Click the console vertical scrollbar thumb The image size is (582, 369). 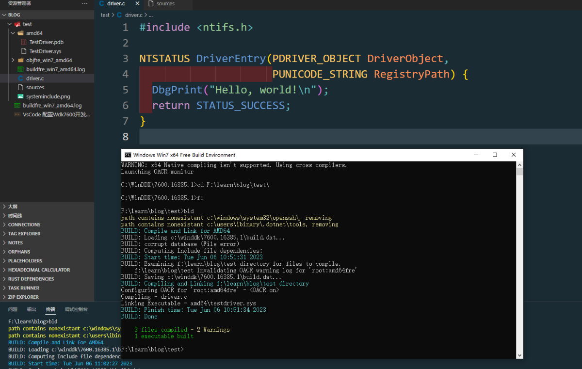point(519,172)
